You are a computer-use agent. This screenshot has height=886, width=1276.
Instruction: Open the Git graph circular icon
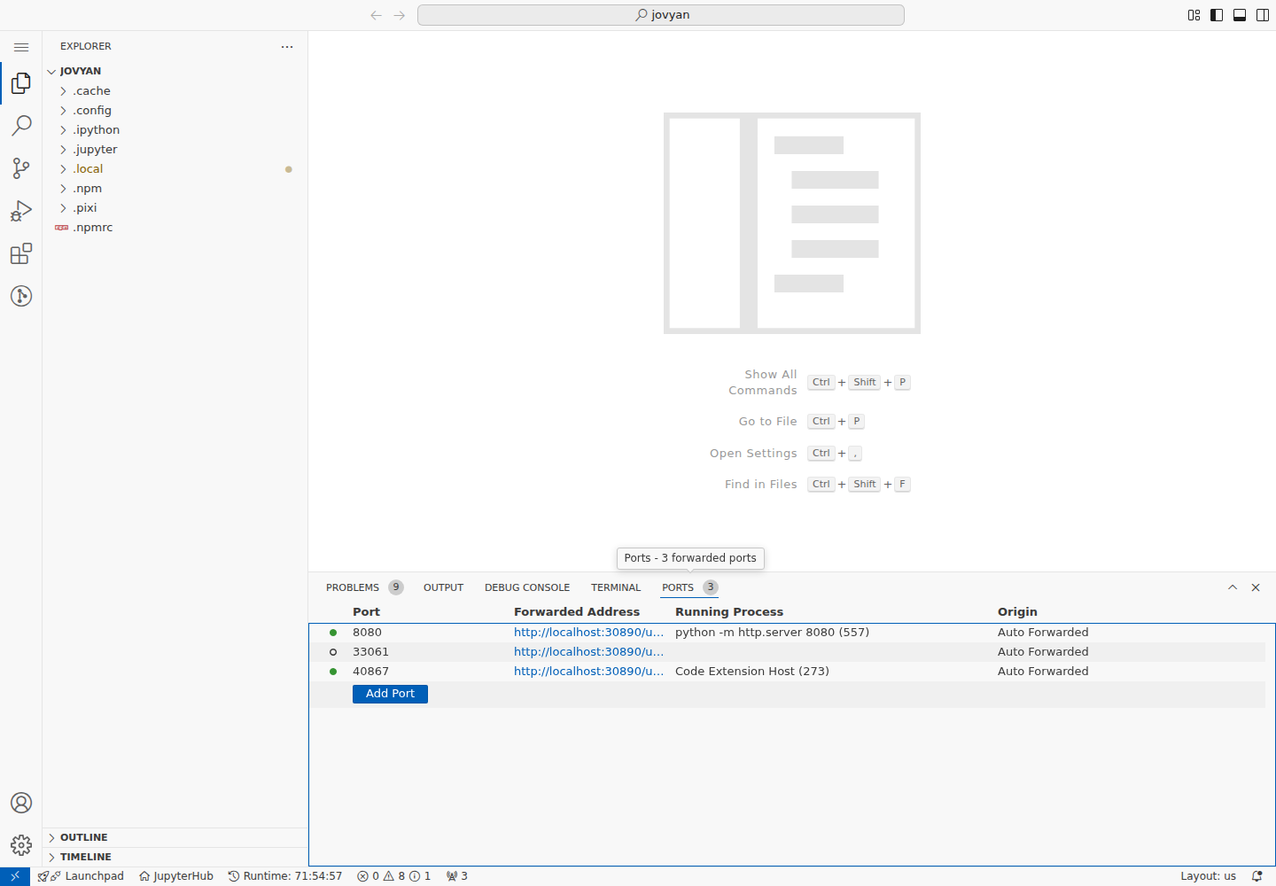point(21,296)
